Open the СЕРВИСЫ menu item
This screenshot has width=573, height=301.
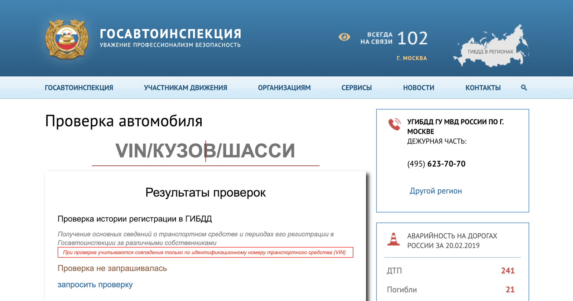pos(357,88)
